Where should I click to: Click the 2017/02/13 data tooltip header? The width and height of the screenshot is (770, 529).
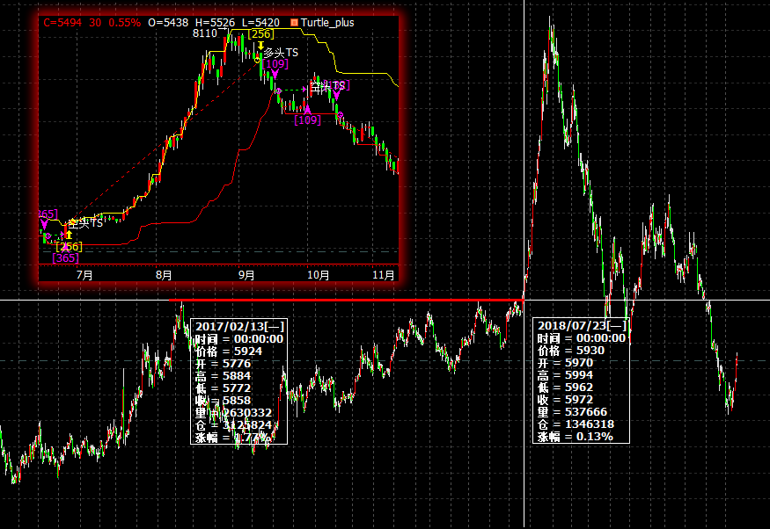tap(234, 326)
